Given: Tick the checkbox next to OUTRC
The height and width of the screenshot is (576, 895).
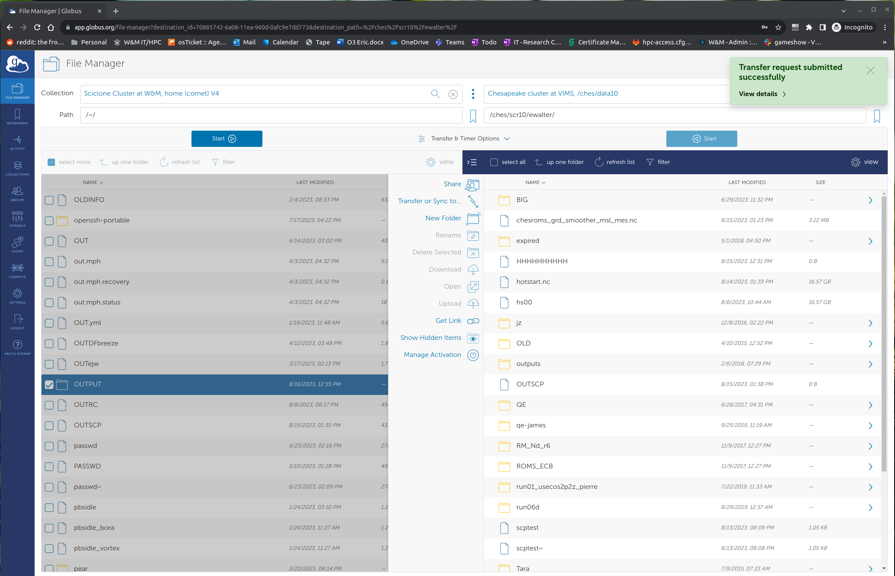Looking at the screenshot, I should 49,405.
